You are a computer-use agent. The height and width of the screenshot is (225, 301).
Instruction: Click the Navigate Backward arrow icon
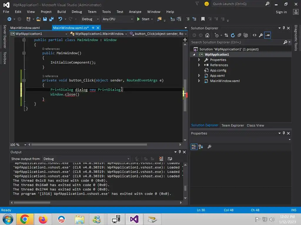pyautogui.click(x=9, y=19)
